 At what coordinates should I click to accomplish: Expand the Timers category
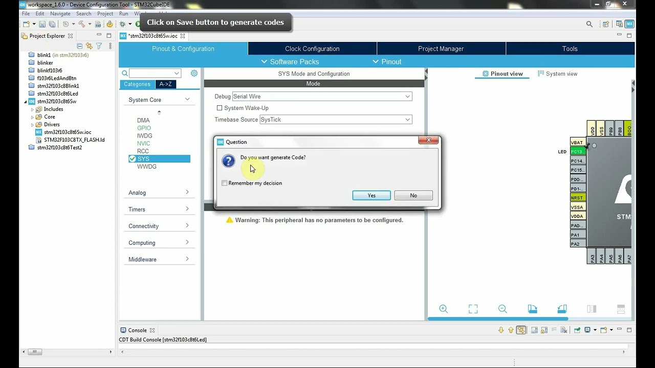[159, 209]
